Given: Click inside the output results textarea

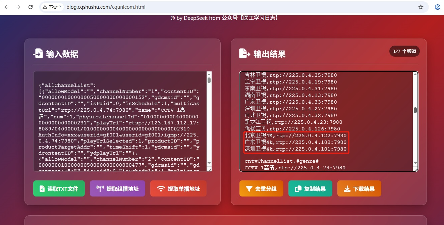Looking at the screenshot, I should [x=325, y=121].
